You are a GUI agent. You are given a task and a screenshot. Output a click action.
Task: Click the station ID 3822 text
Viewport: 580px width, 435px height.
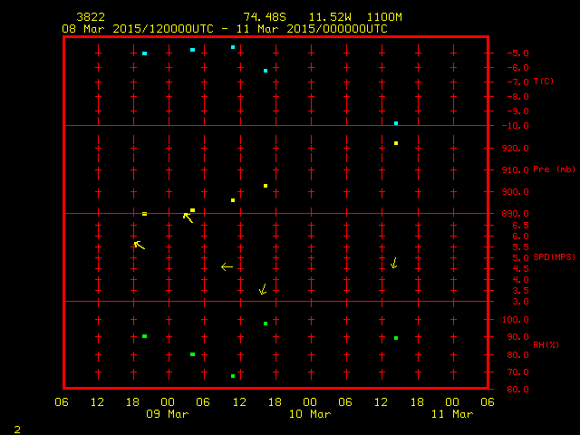click(91, 17)
